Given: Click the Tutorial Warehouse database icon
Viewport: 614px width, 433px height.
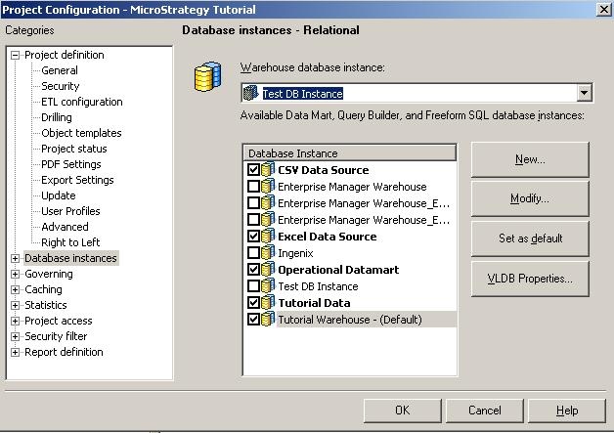Looking at the screenshot, I should (269, 320).
